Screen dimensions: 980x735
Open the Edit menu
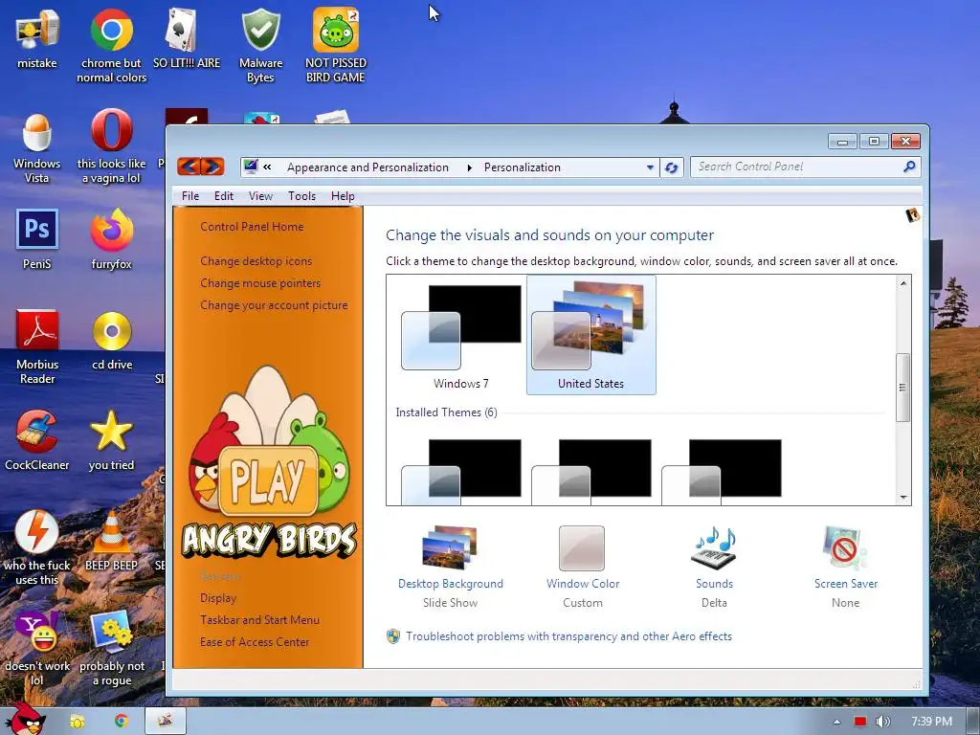[x=224, y=196]
